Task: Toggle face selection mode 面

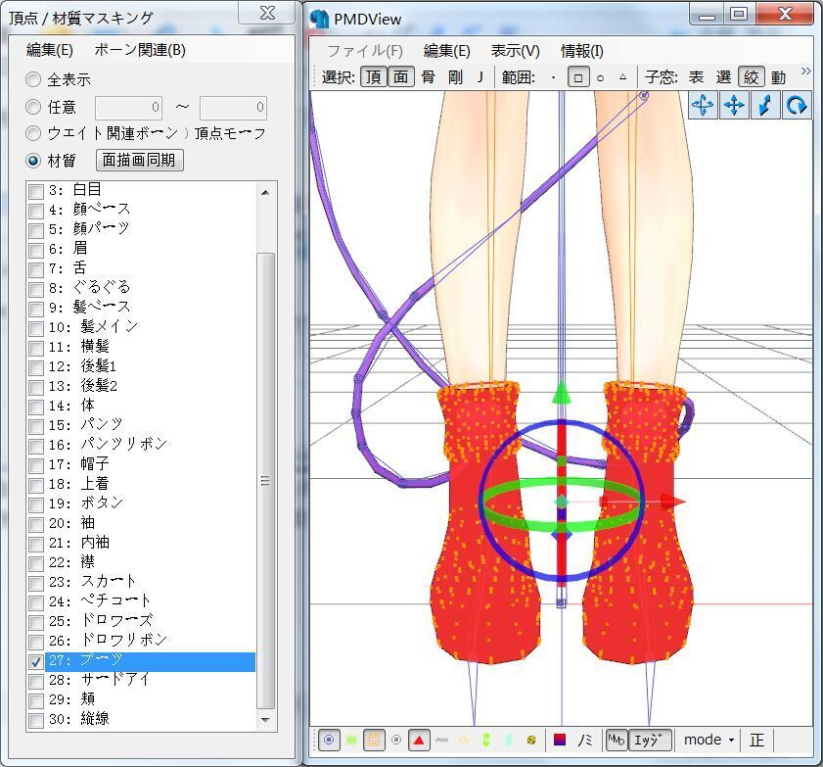Action: click(x=400, y=77)
